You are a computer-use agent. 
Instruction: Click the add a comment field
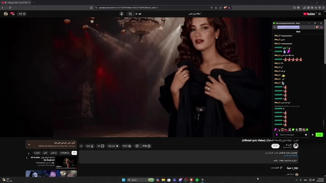click(x=290, y=174)
